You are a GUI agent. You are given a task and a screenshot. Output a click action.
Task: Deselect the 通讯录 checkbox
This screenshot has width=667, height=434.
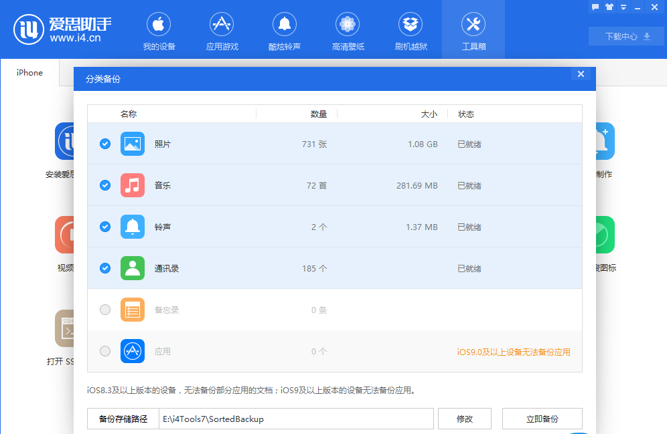click(105, 268)
